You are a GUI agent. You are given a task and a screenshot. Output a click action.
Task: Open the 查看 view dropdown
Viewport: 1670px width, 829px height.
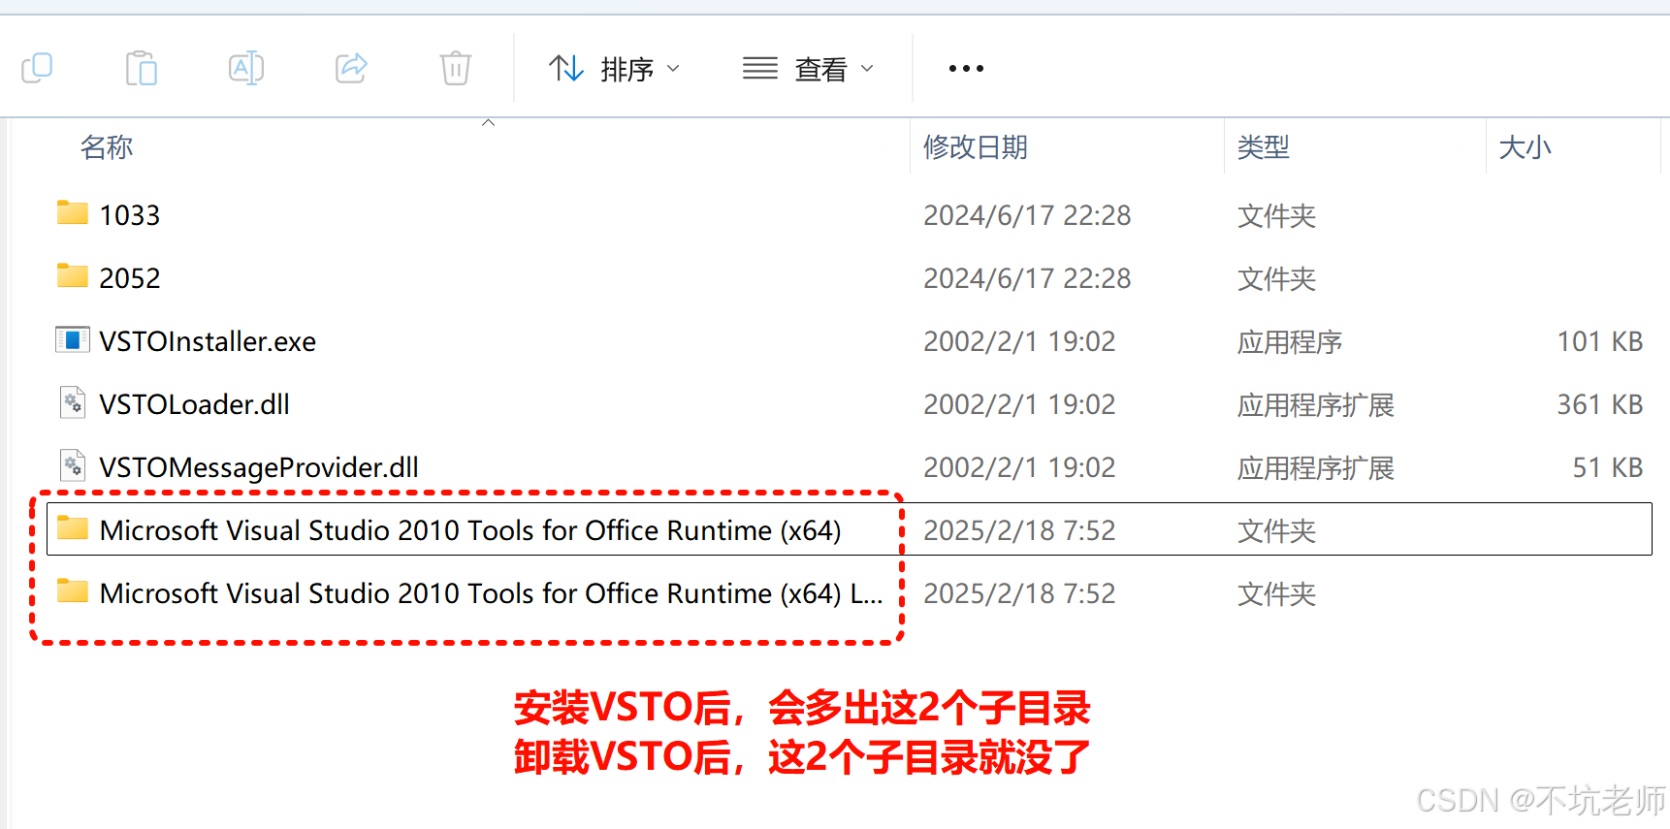coord(809,69)
